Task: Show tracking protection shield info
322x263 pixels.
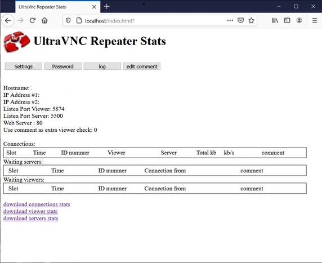Action: (x=68, y=20)
